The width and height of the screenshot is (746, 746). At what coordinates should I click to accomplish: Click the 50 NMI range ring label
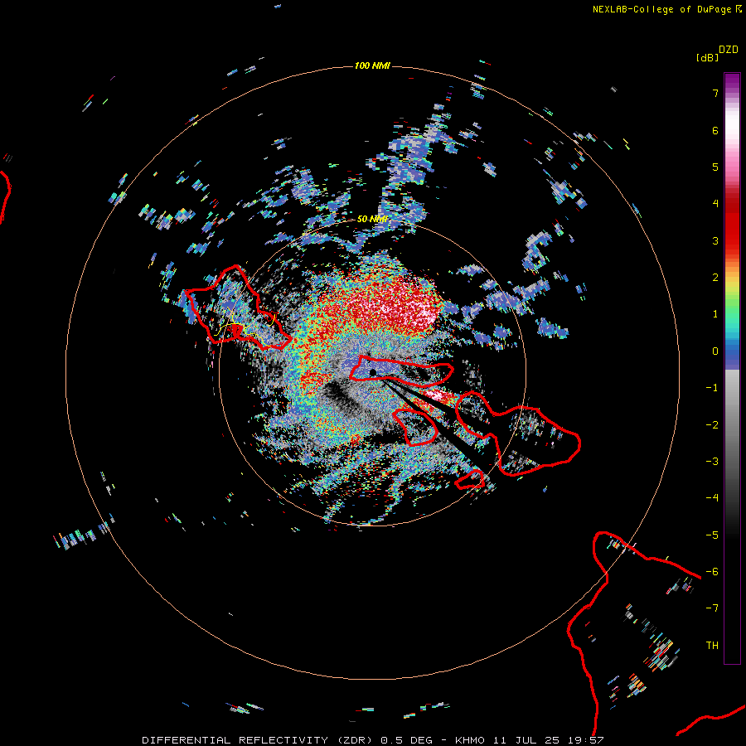point(372,219)
